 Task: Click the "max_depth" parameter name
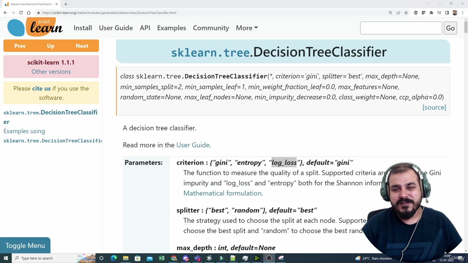point(194,248)
